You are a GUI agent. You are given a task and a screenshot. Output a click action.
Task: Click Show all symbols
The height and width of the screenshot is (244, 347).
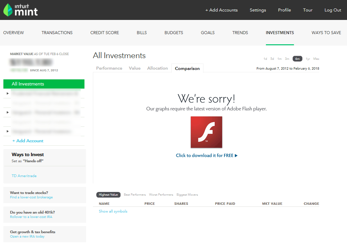(113, 211)
